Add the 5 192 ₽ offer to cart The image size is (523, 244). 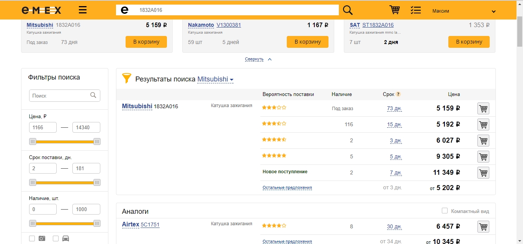[x=484, y=125]
